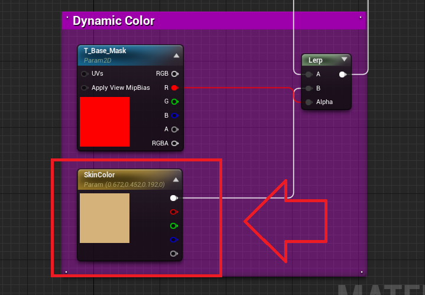This screenshot has width=425, height=295.
Task: Select the SkinColor node title
Action: 99,175
